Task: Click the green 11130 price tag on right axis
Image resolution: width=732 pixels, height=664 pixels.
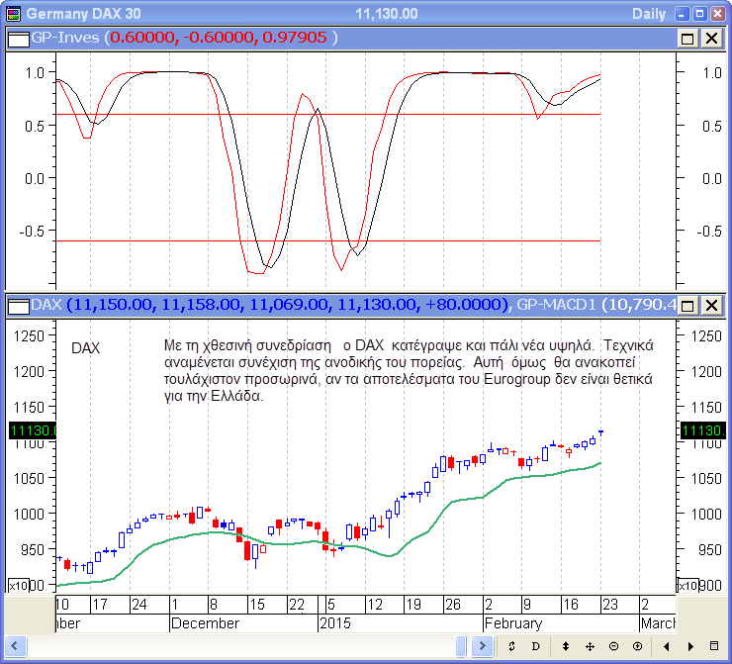Action: pos(702,430)
